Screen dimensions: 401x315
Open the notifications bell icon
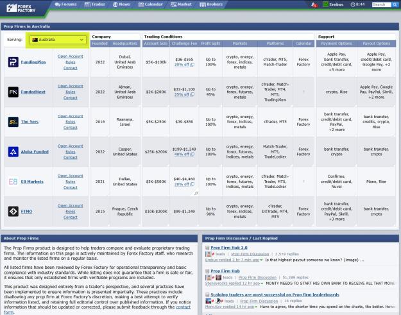coord(314,4)
